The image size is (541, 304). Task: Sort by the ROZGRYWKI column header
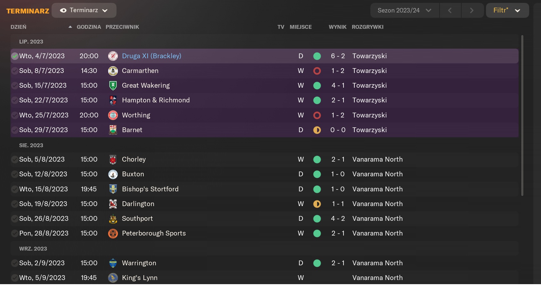point(367,27)
